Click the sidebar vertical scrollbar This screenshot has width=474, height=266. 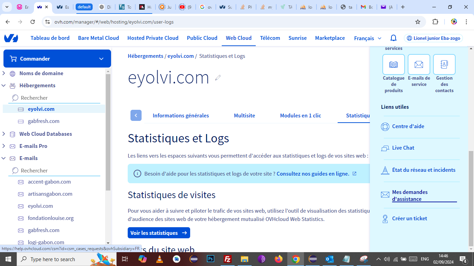pyautogui.click(x=108, y=132)
